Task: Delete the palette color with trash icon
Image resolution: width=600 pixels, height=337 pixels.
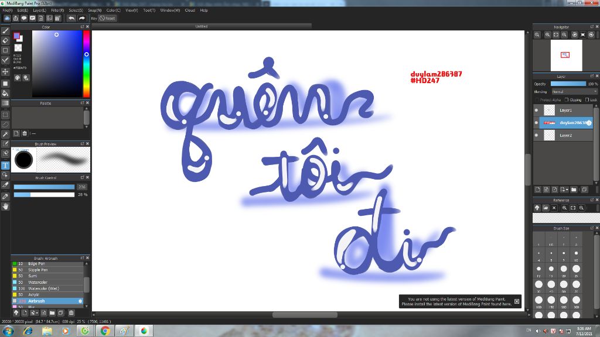Action: 25,133
